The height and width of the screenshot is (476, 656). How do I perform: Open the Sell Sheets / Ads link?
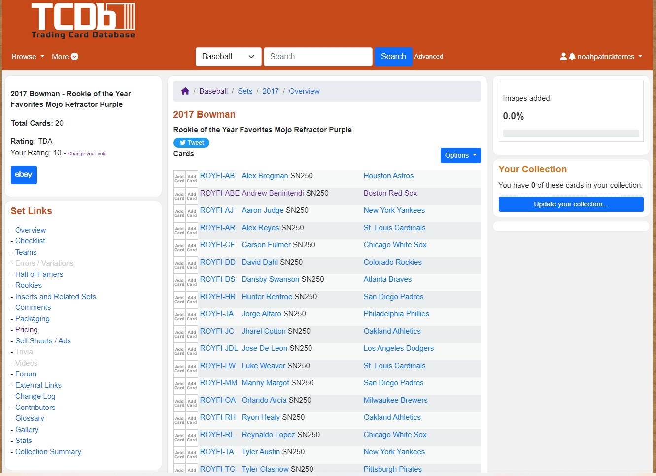pos(43,341)
